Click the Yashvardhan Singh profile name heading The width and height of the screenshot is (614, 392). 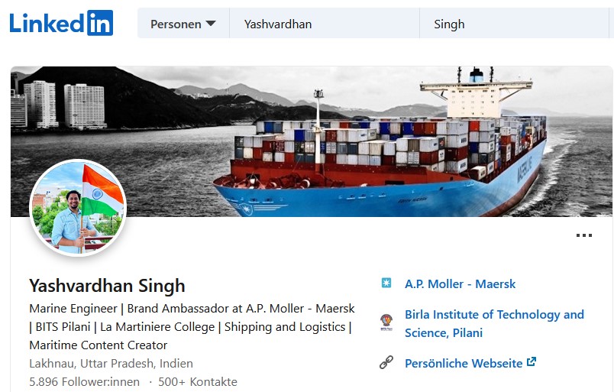coord(107,286)
